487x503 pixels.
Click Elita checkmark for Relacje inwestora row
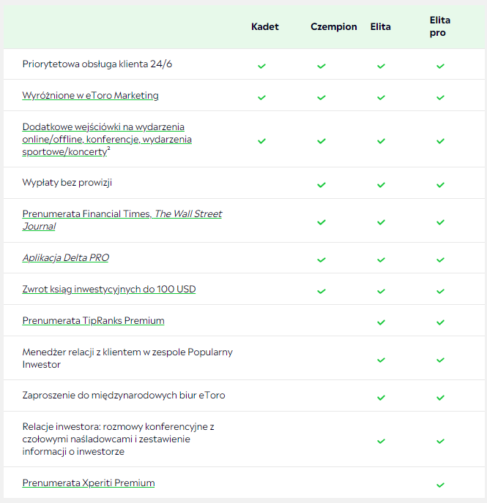[x=381, y=441]
